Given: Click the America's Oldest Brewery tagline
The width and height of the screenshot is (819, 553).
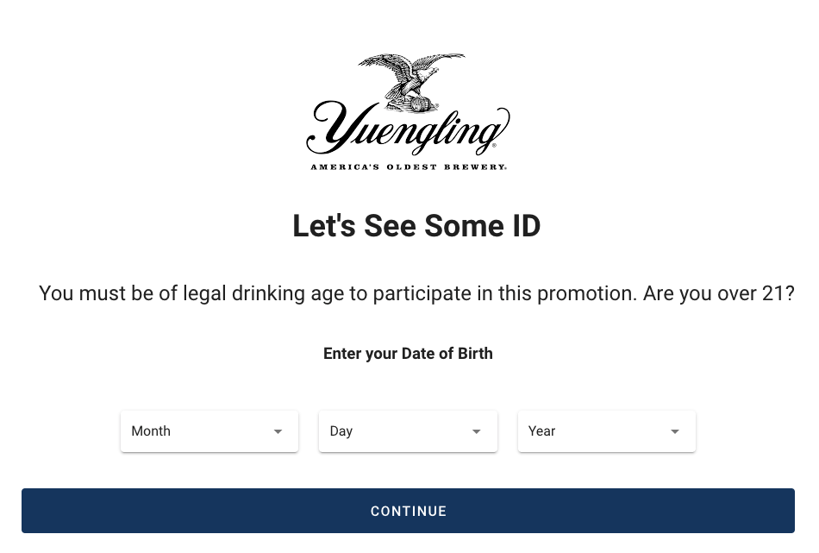Looking at the screenshot, I should pos(408,165).
